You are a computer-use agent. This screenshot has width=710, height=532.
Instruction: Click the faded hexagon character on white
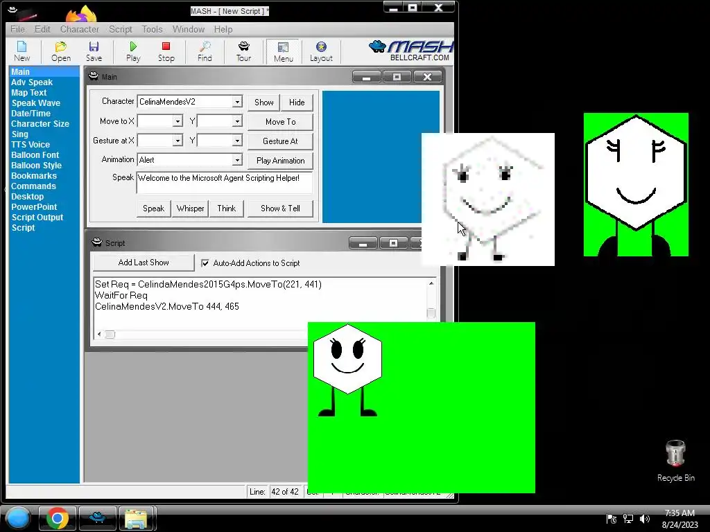coord(487,199)
